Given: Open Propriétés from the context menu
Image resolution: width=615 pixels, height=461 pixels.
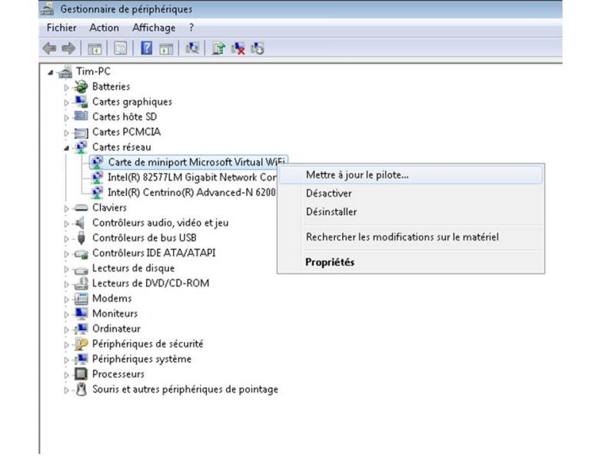Looking at the screenshot, I should tap(329, 262).
